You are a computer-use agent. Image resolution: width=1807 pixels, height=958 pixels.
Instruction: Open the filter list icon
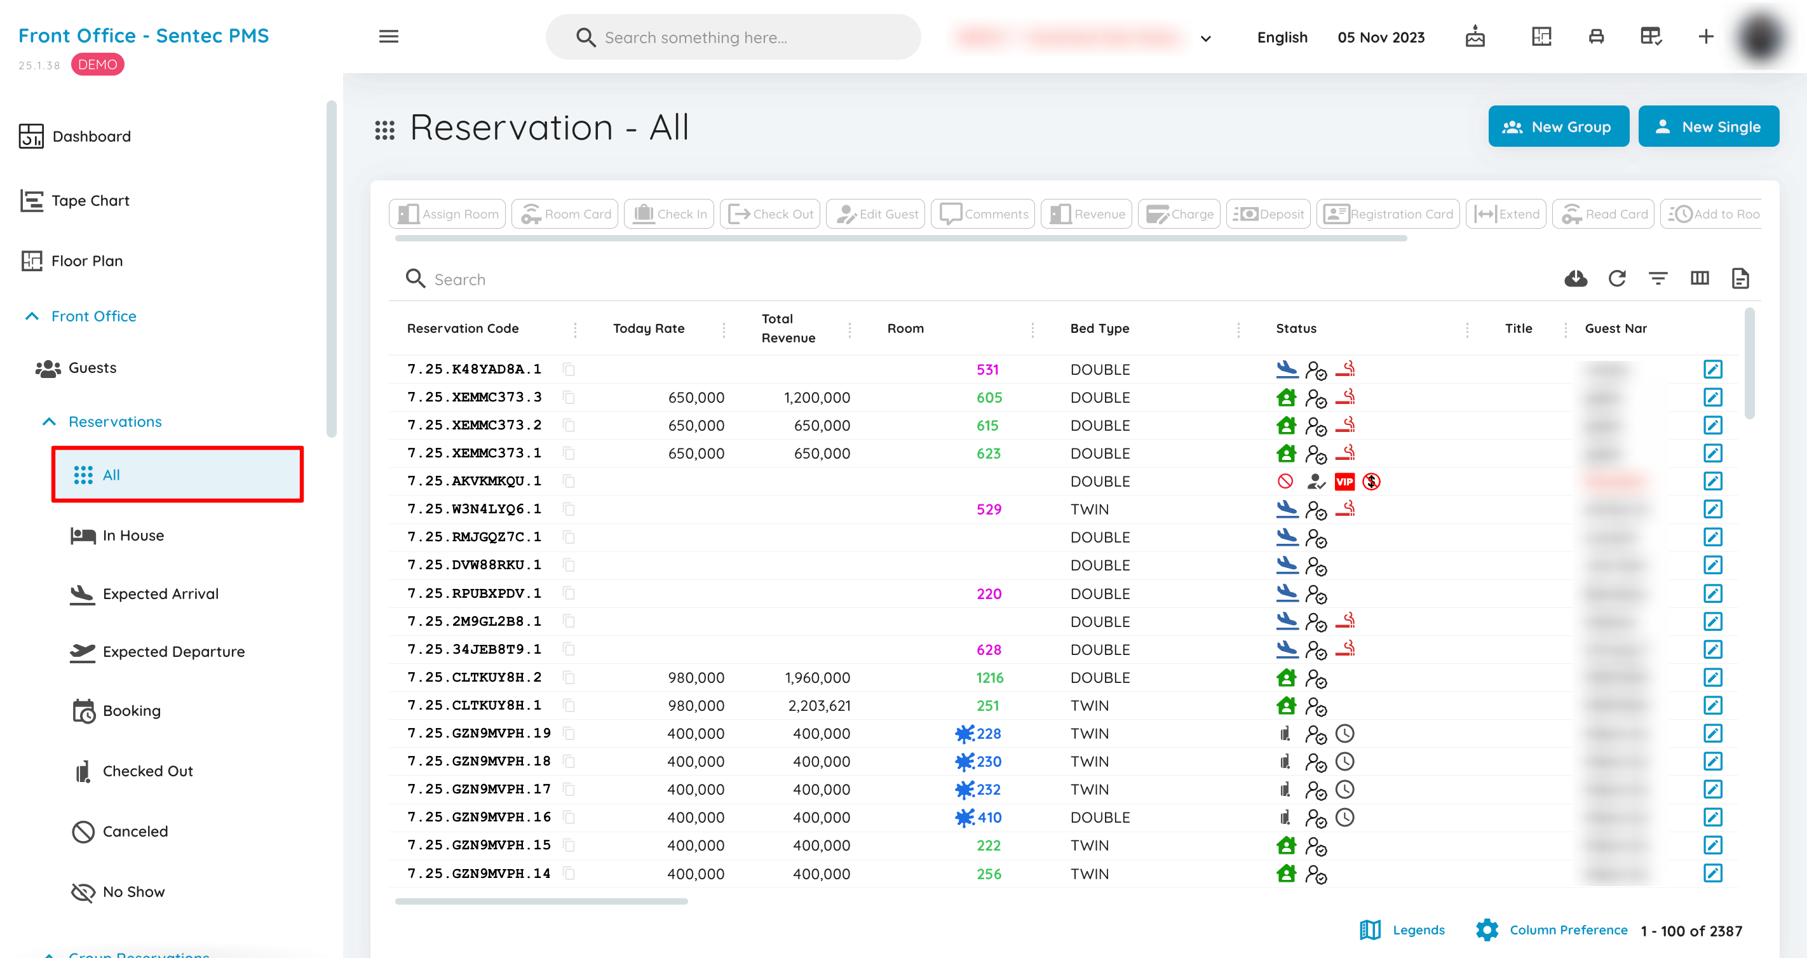click(1658, 278)
